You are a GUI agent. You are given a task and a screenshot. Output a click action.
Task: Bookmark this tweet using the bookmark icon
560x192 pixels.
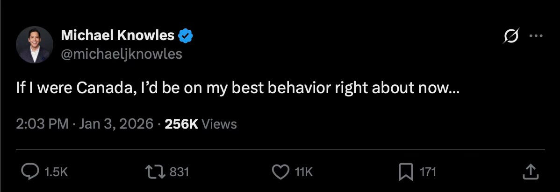point(406,172)
